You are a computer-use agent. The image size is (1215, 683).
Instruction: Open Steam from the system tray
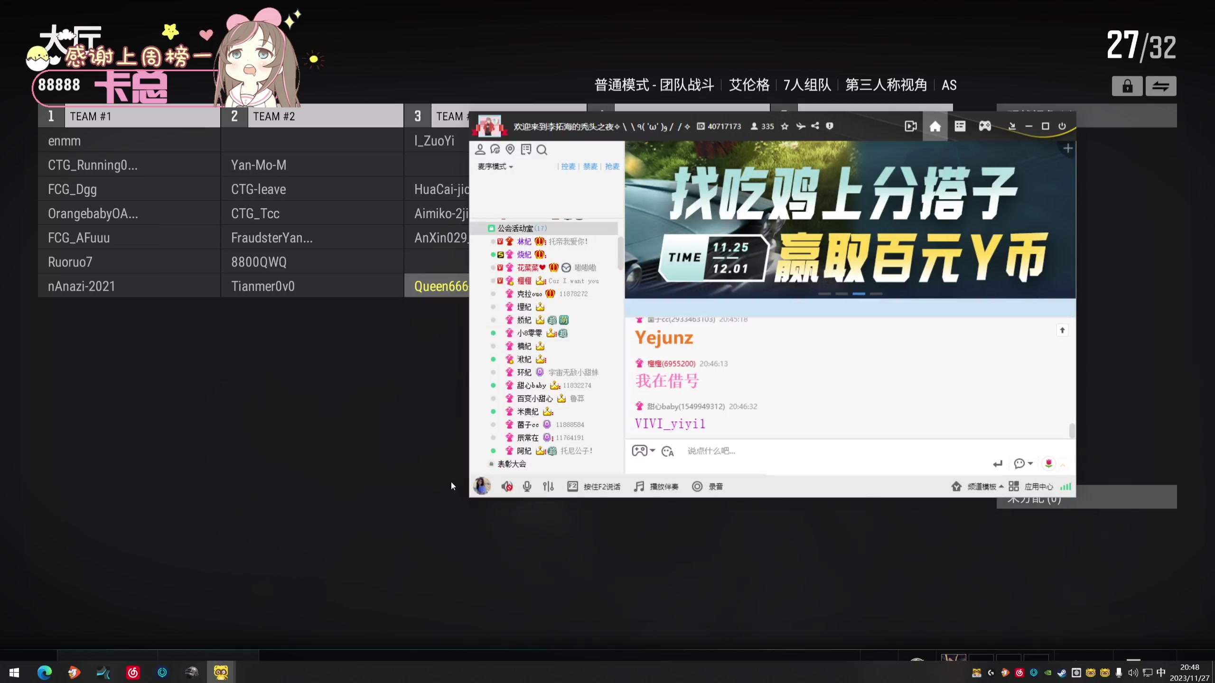pyautogui.click(x=1062, y=673)
